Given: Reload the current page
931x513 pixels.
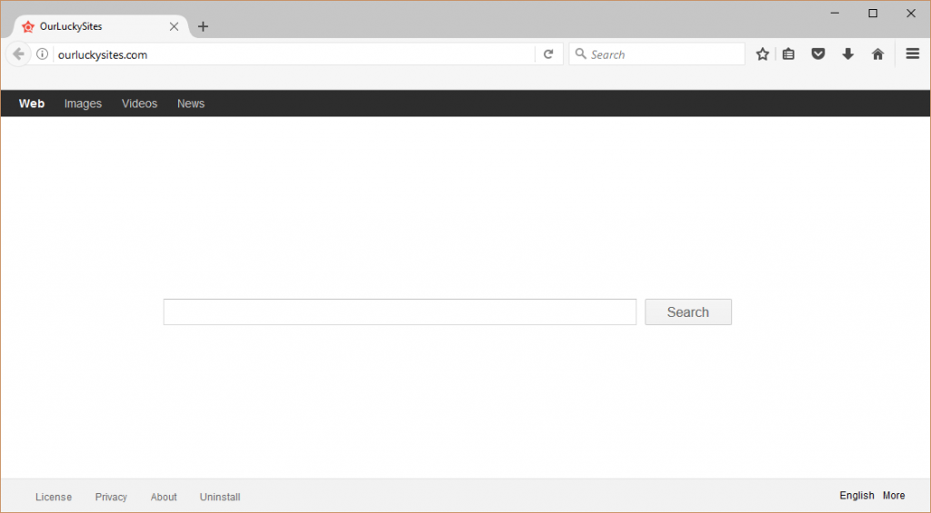Looking at the screenshot, I should coord(548,54).
